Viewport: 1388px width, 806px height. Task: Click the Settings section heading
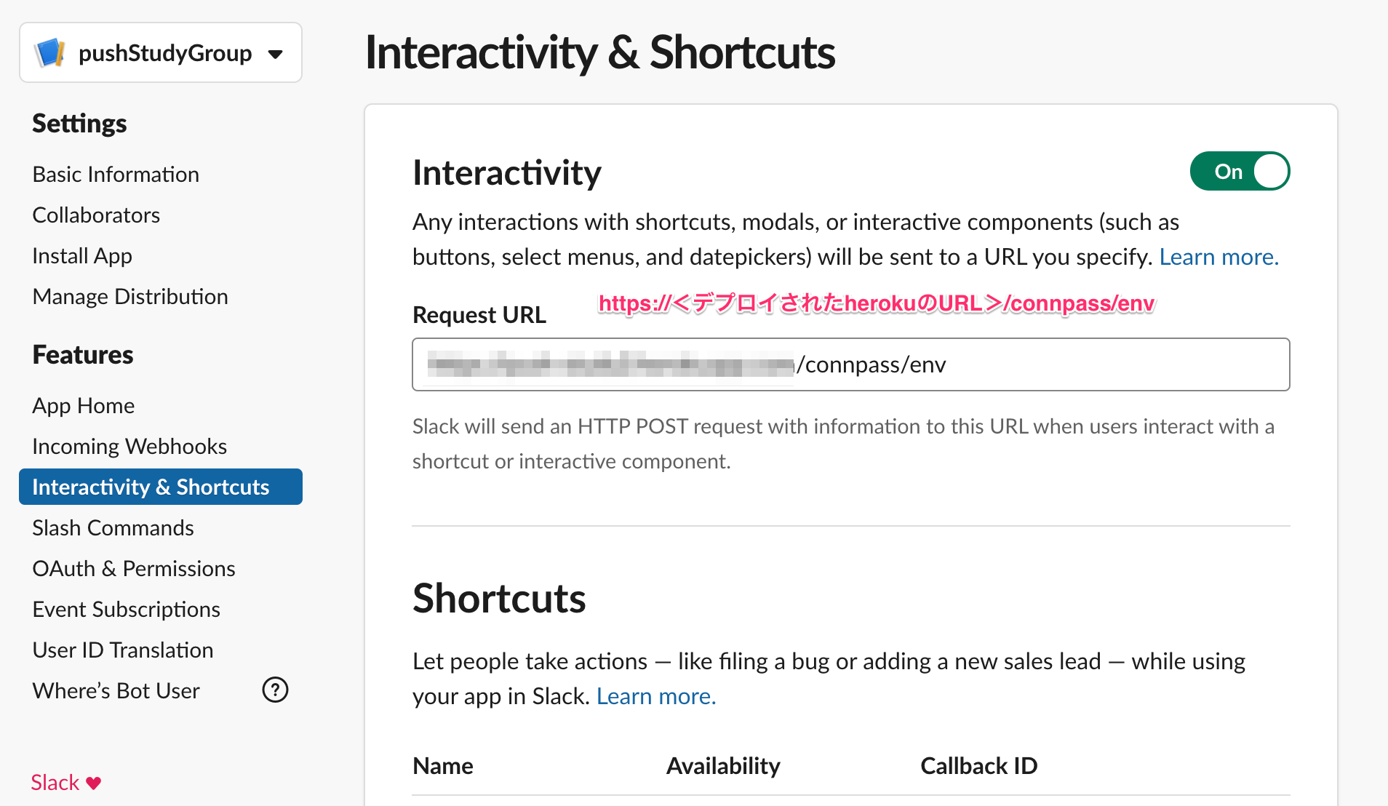click(79, 124)
